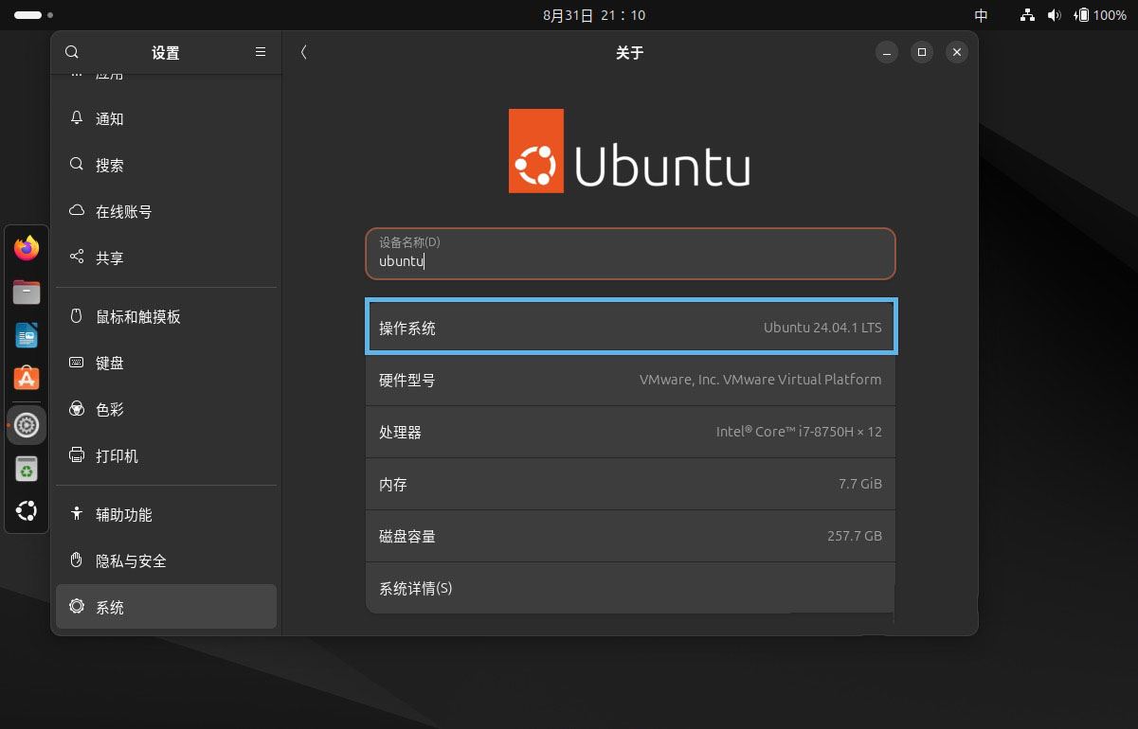The image size is (1138, 729).
Task: Click the Ubuntu show applications icon
Action: [27, 512]
